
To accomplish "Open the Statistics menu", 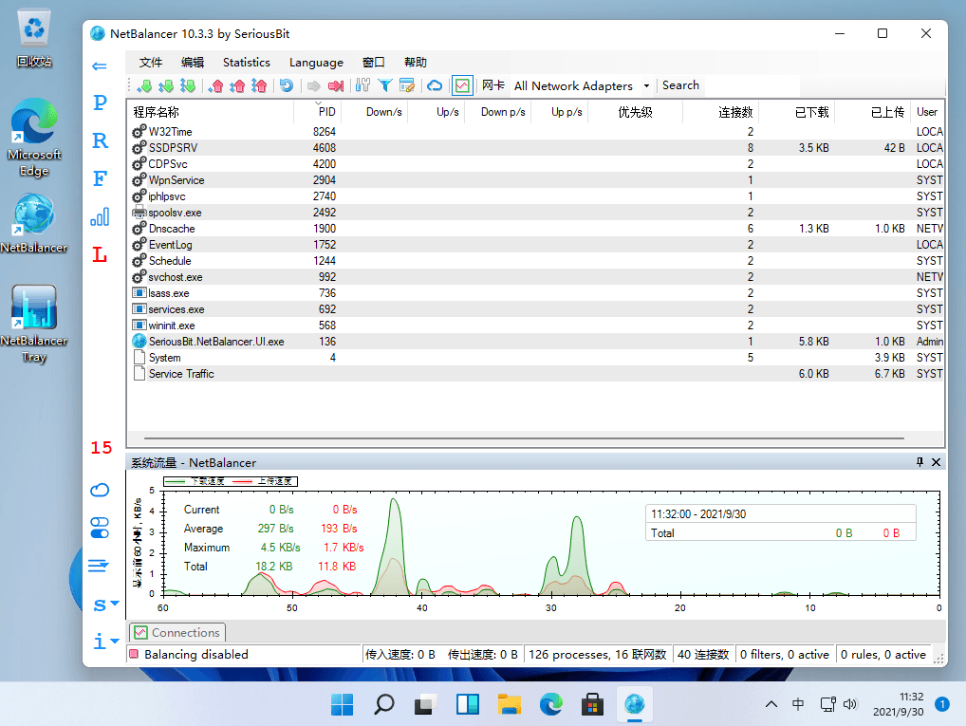I will [246, 62].
